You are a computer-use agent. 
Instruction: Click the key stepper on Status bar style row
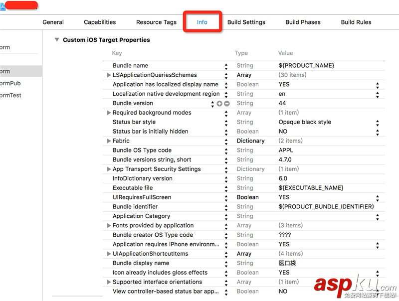pos(226,122)
